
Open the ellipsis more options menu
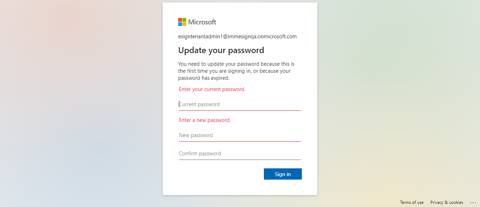(x=473, y=202)
